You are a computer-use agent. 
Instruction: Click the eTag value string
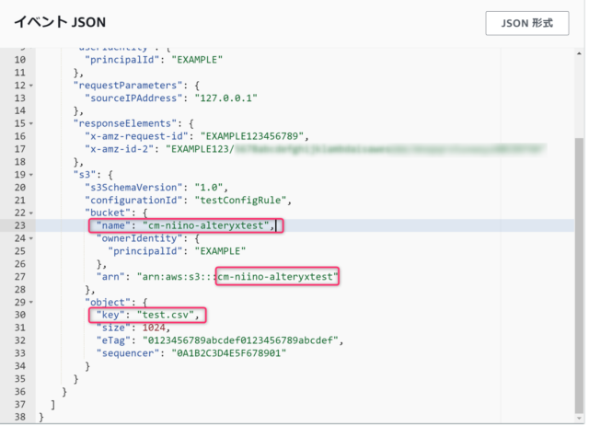coord(240,340)
